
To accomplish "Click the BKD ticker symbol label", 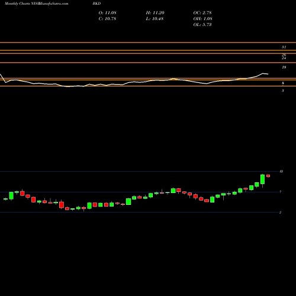I will [96, 4].
